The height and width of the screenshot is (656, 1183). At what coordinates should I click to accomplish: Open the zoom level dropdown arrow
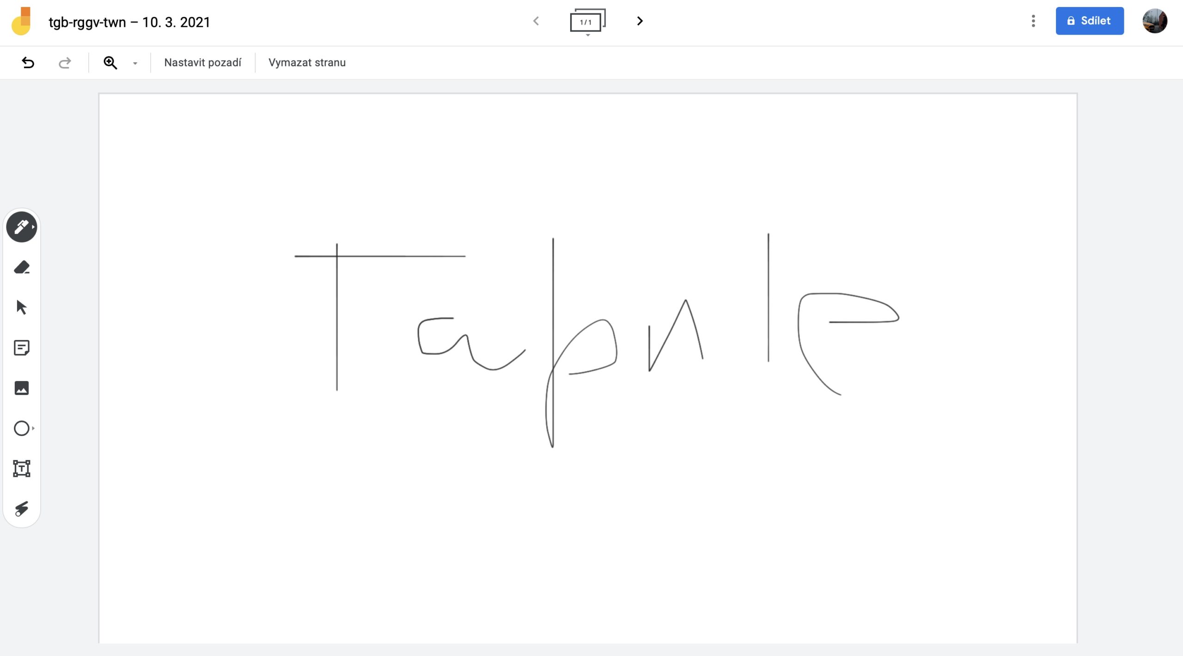pyautogui.click(x=135, y=63)
